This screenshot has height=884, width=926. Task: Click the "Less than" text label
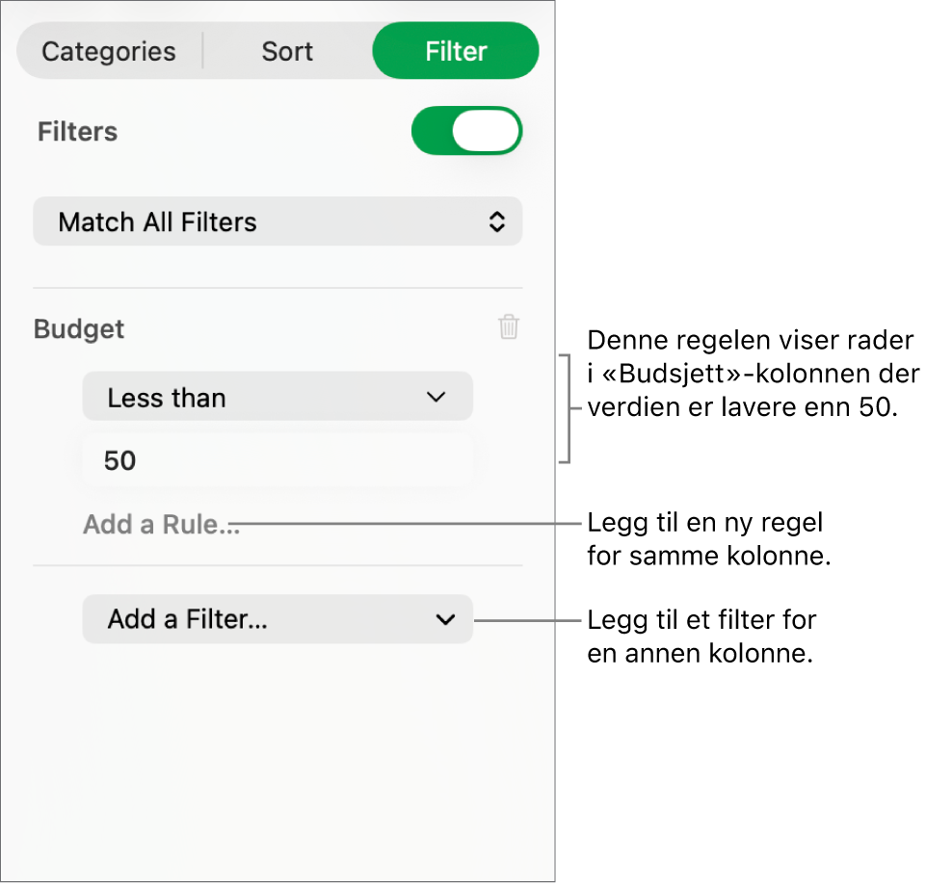tap(167, 398)
